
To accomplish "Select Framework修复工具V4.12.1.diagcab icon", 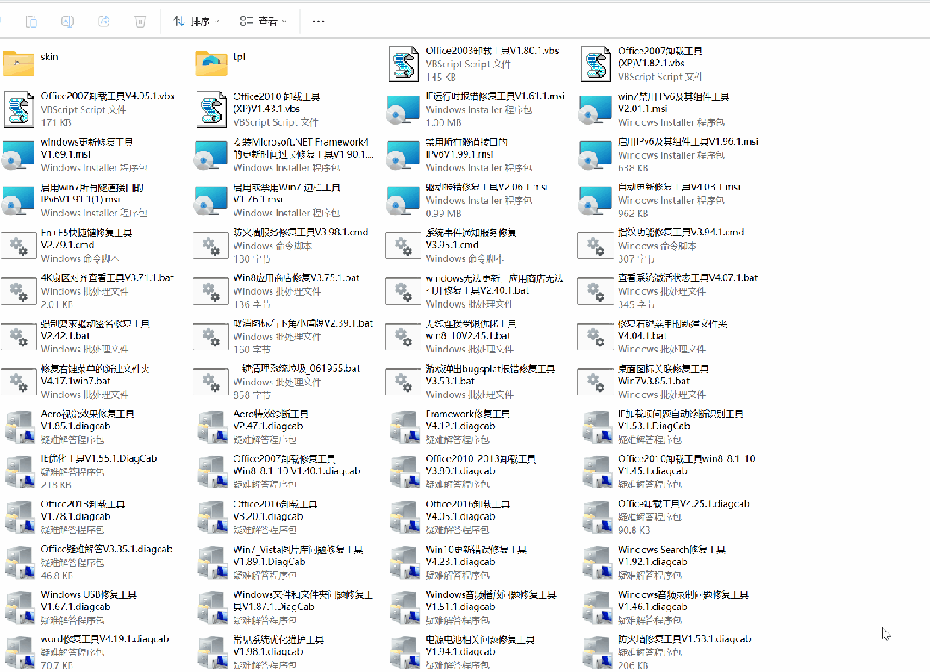I will coord(403,426).
